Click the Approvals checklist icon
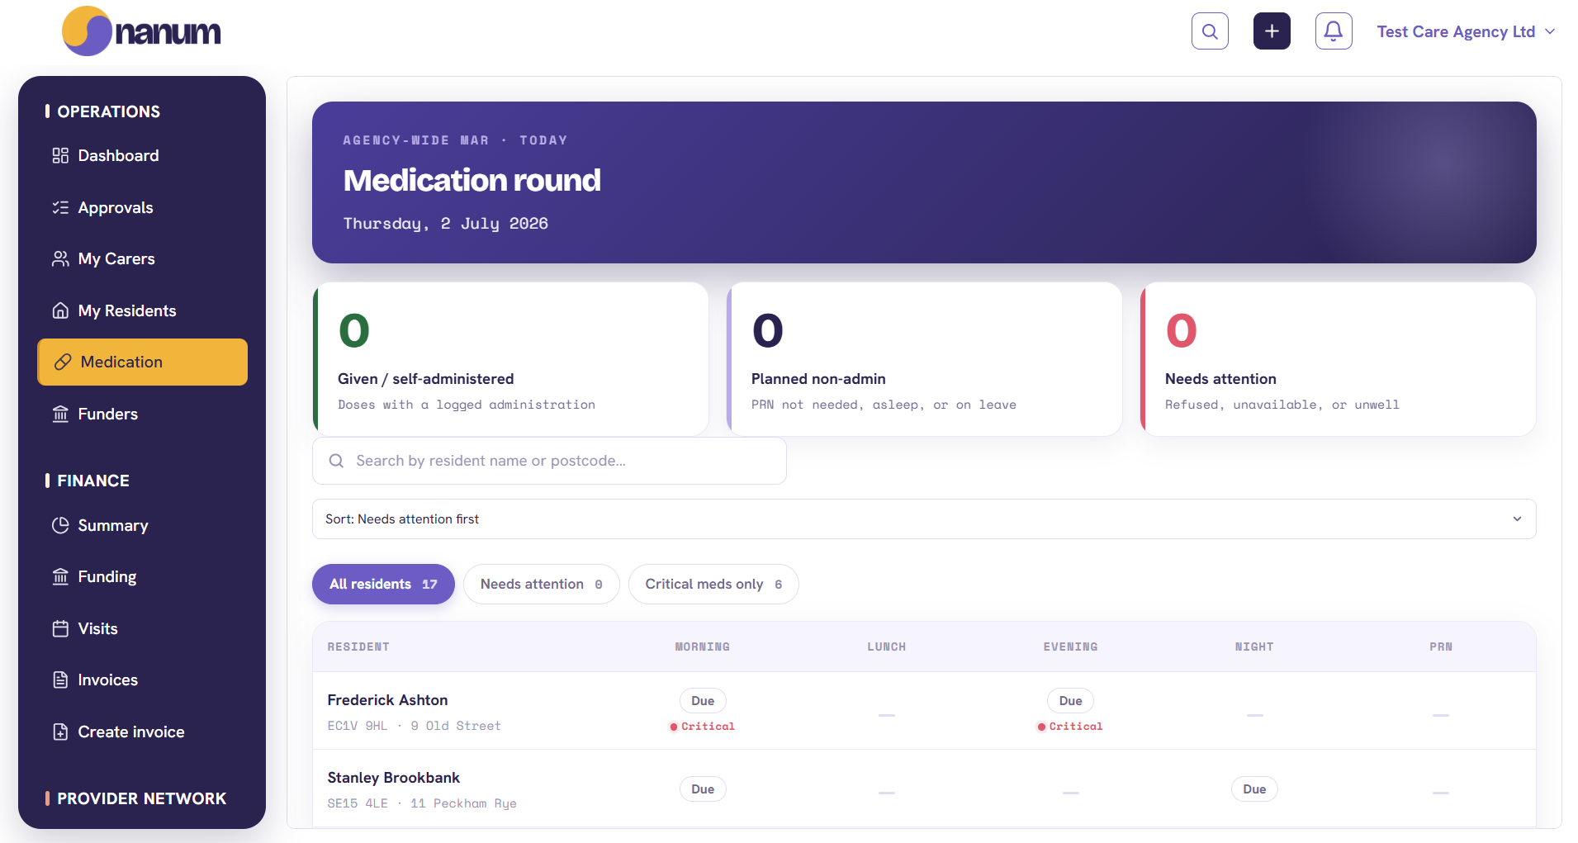 coord(60,207)
